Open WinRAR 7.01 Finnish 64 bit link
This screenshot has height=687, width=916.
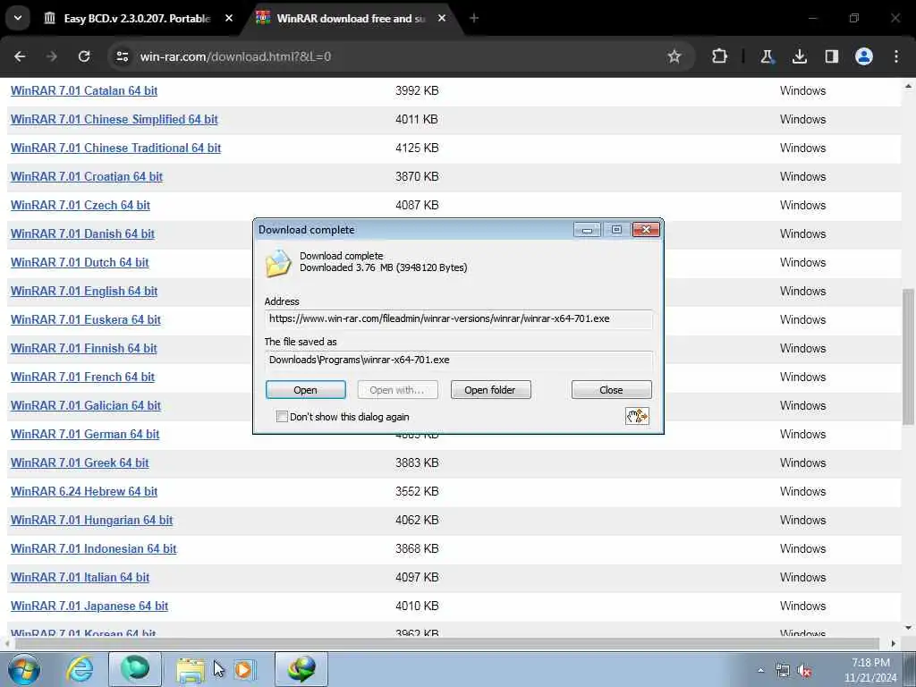pyautogui.click(x=83, y=348)
